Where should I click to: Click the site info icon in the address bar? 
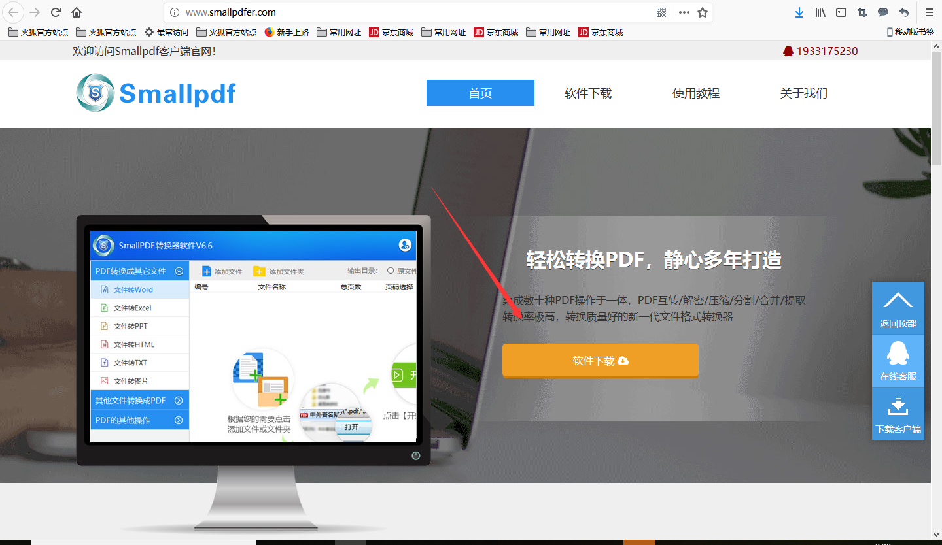tap(175, 12)
